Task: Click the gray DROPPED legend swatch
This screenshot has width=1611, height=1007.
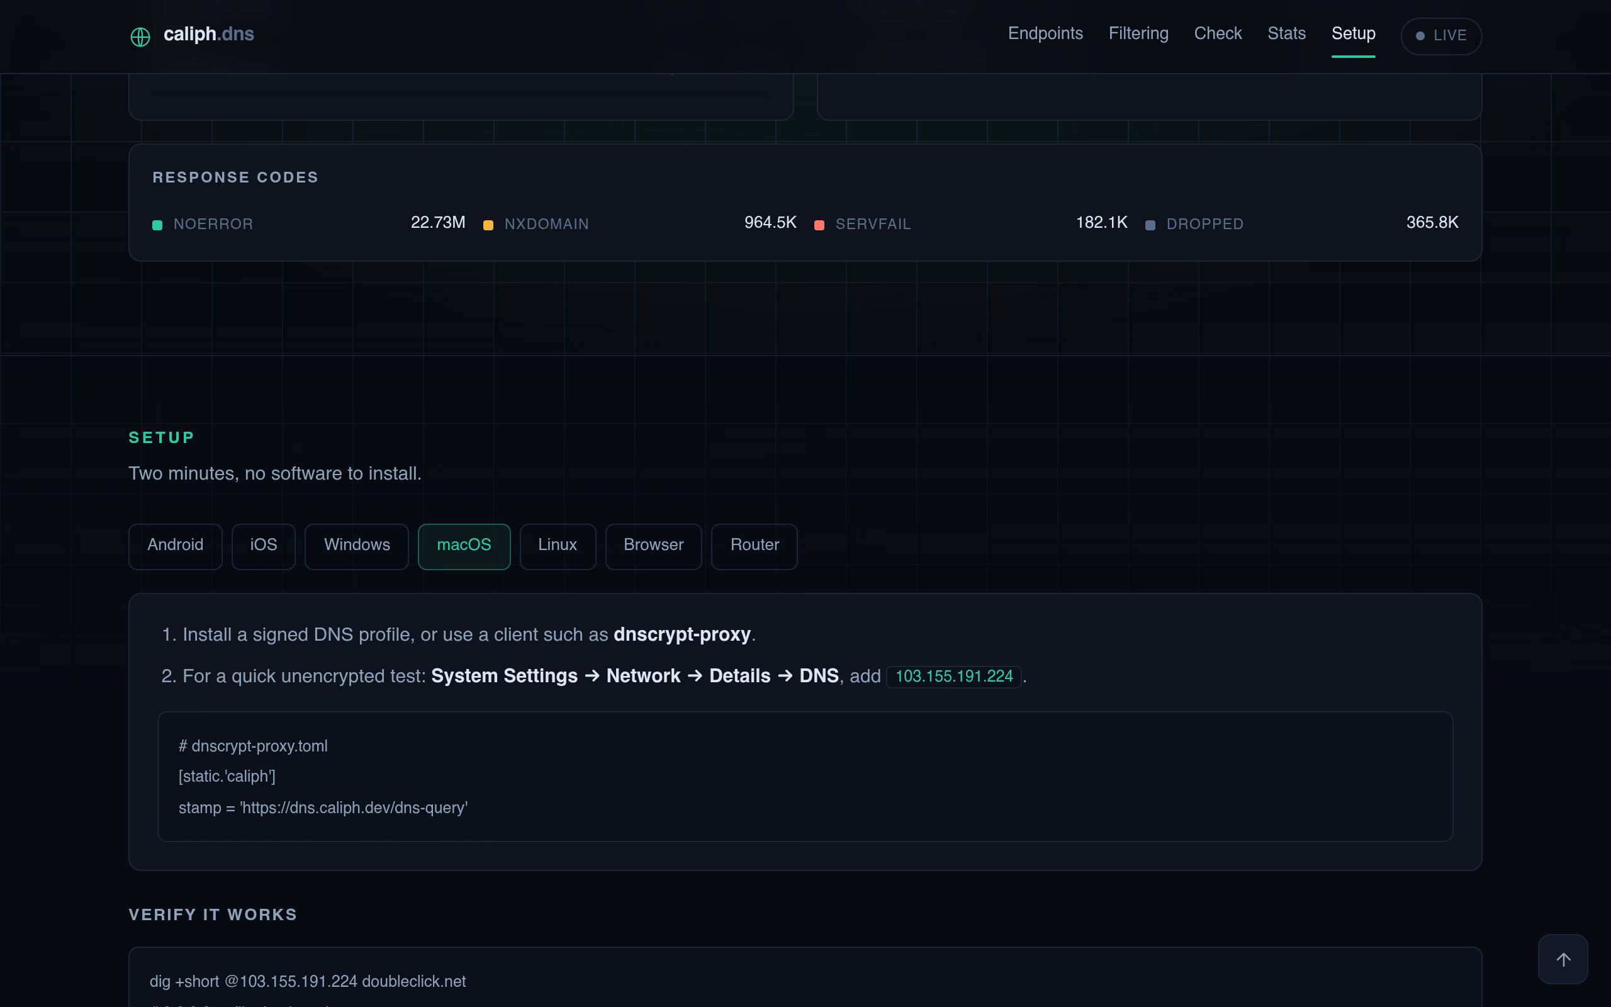Action: pyautogui.click(x=1150, y=225)
